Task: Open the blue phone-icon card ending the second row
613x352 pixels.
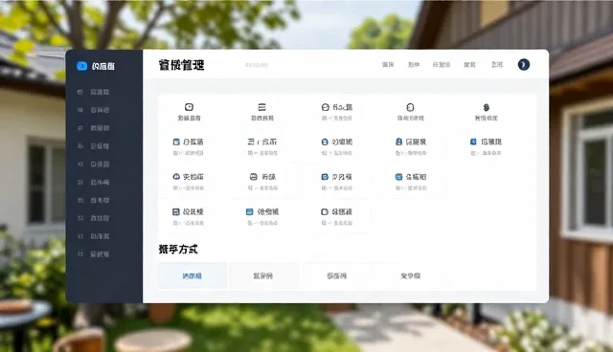Action: 486,146
